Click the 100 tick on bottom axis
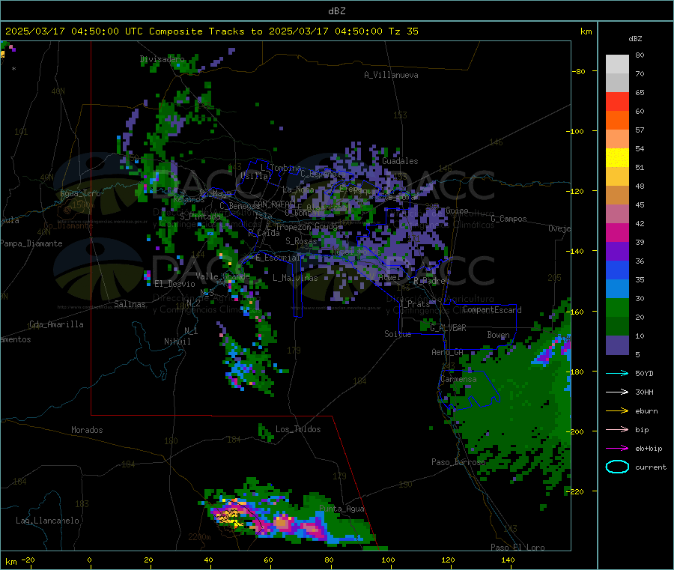 (388, 560)
